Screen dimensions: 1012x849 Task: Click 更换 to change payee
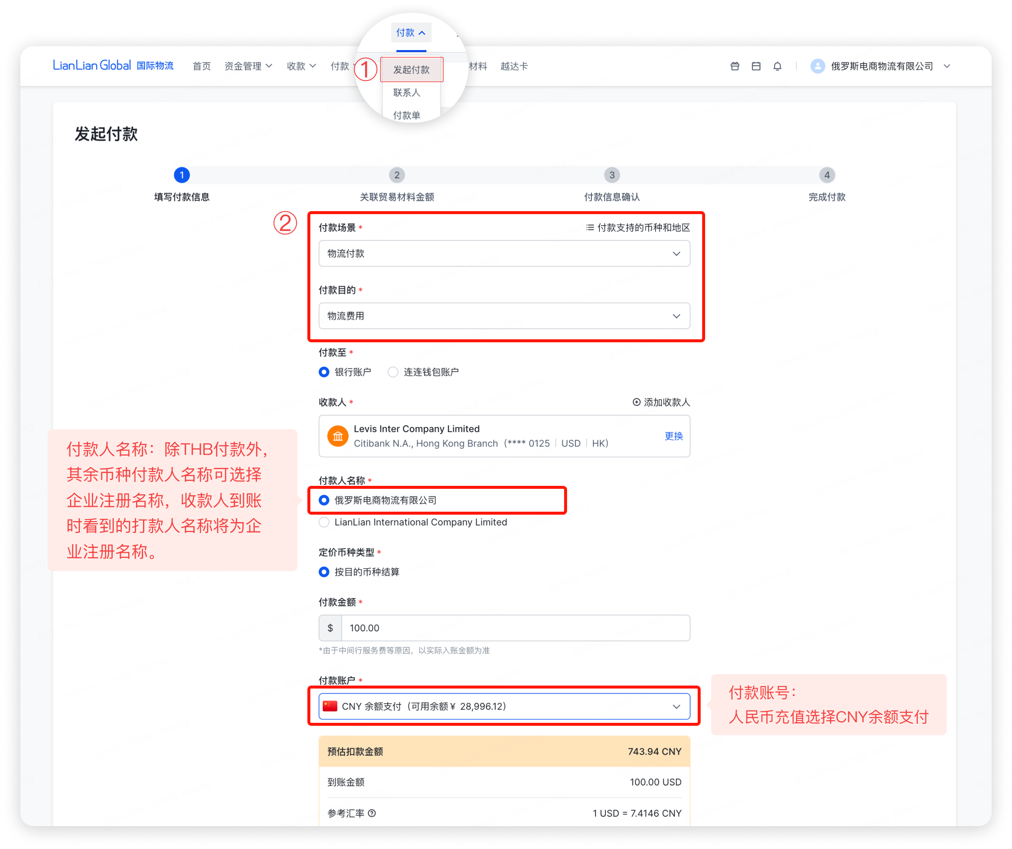click(673, 436)
